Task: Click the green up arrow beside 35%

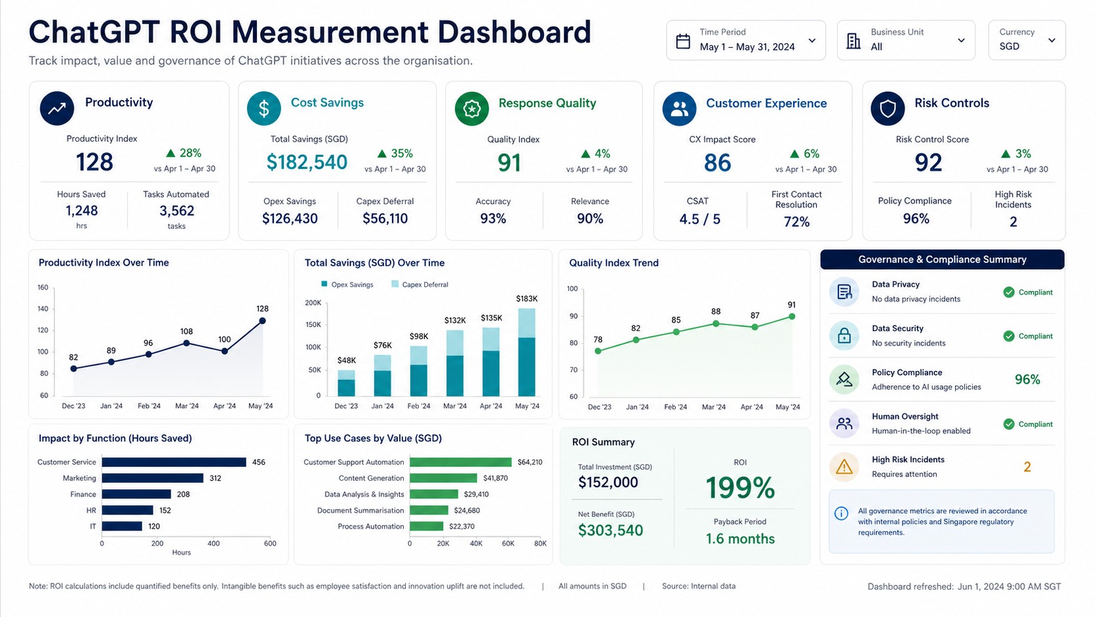Action: pos(382,153)
